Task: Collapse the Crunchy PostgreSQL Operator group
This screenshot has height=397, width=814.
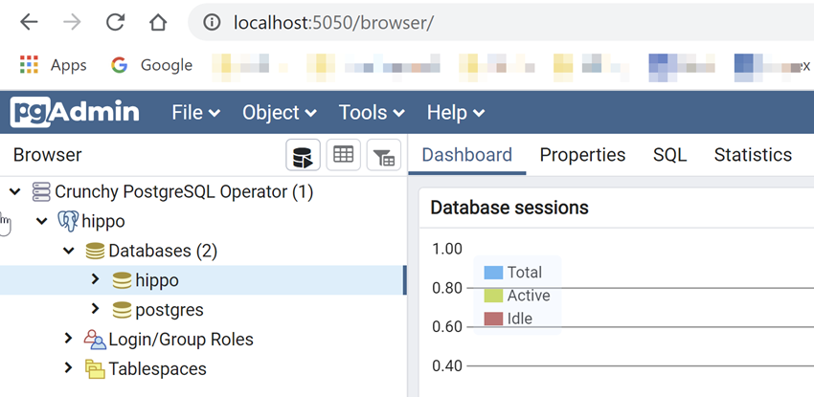Action: point(15,191)
